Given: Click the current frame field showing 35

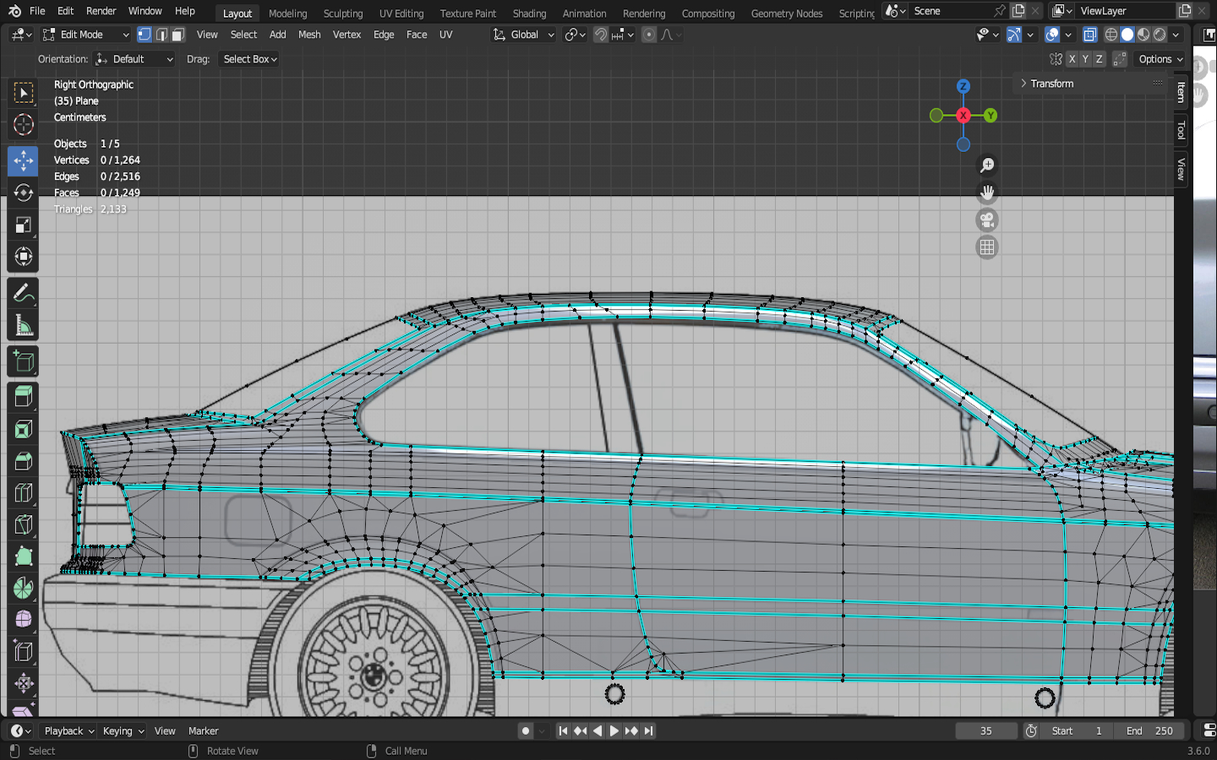Looking at the screenshot, I should (x=985, y=731).
